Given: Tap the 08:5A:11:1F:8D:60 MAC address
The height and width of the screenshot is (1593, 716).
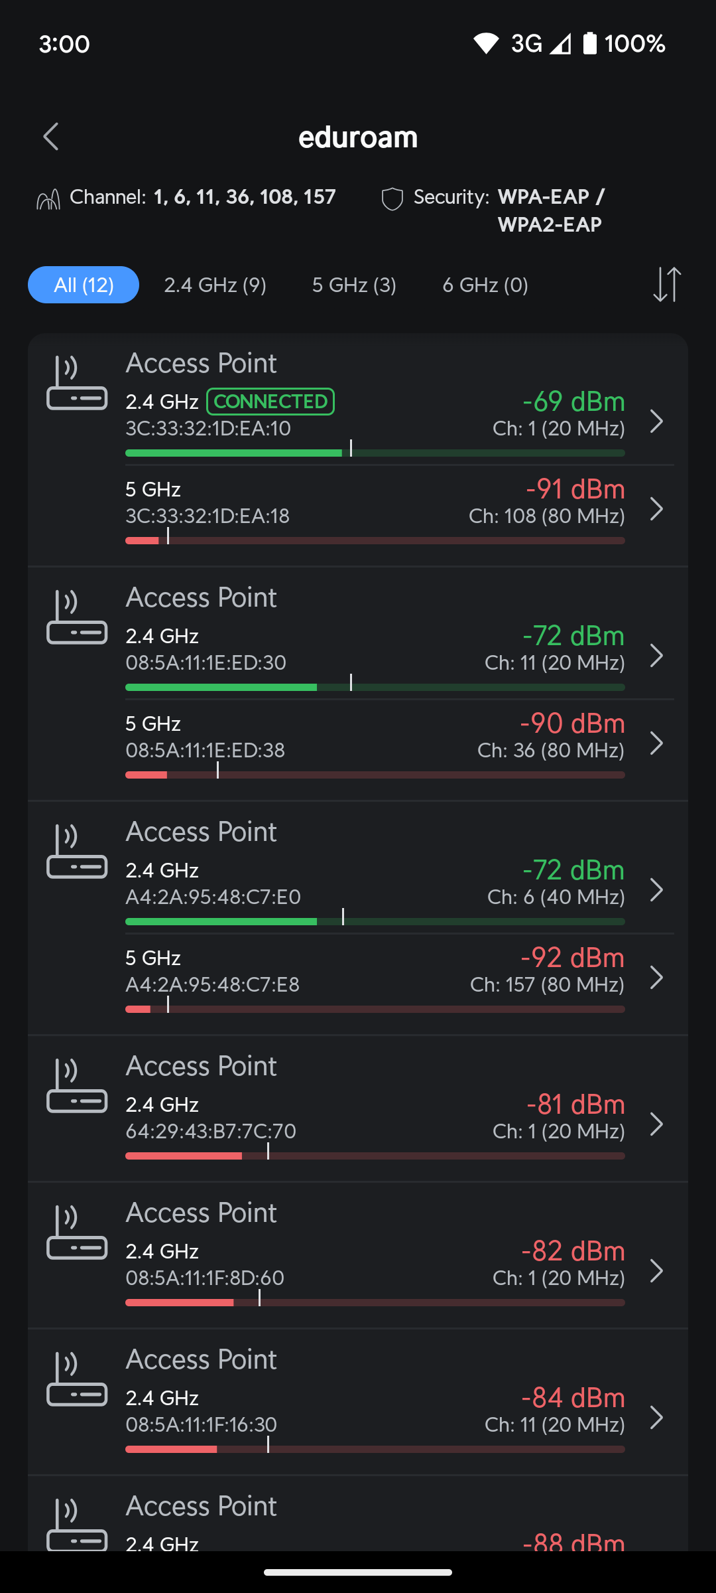Looking at the screenshot, I should click(205, 1278).
